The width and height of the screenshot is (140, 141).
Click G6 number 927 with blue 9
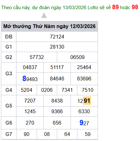click(x=84, y=123)
